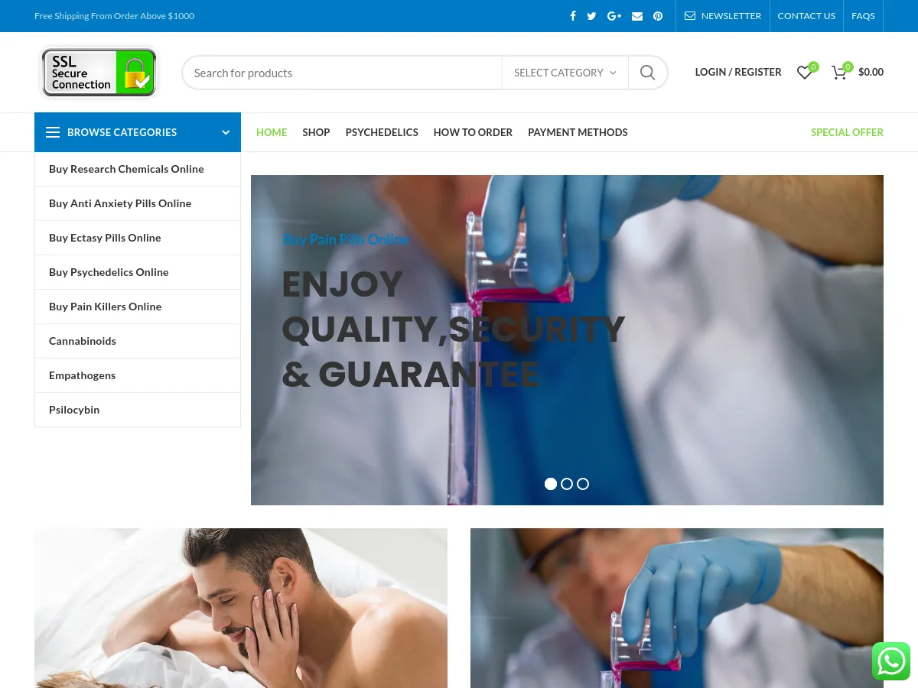Screen dimensions: 918x688
Task: Click the email envelope icon in top bar
Action: point(637,15)
